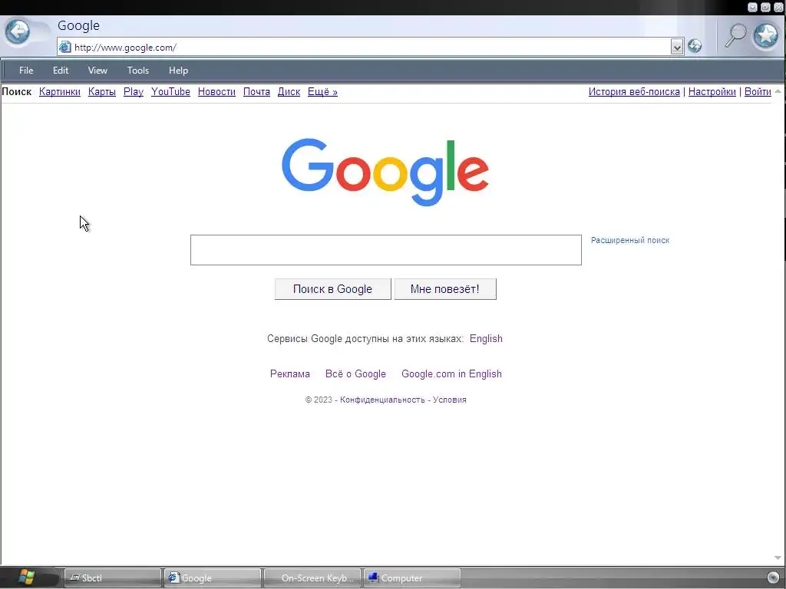Click the Мне повезёт! button
This screenshot has width=786, height=589.
coord(445,289)
